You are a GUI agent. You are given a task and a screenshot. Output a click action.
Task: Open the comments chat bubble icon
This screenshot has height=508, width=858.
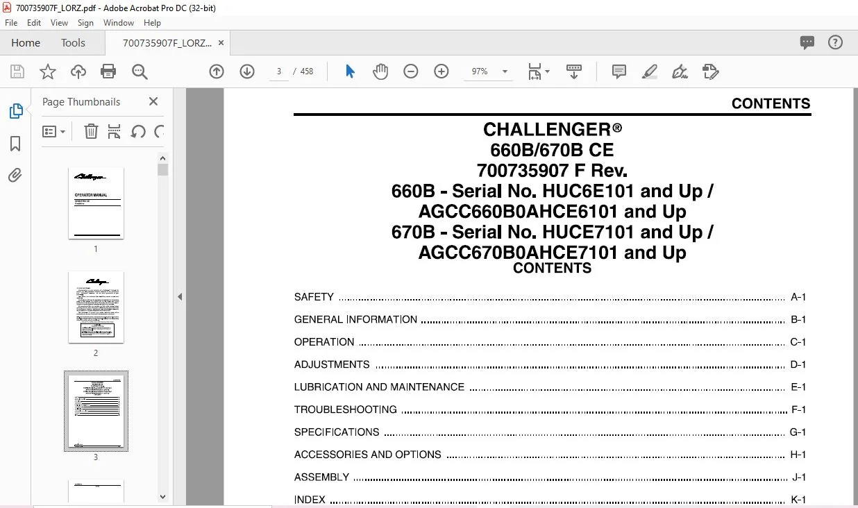pyautogui.click(x=807, y=42)
